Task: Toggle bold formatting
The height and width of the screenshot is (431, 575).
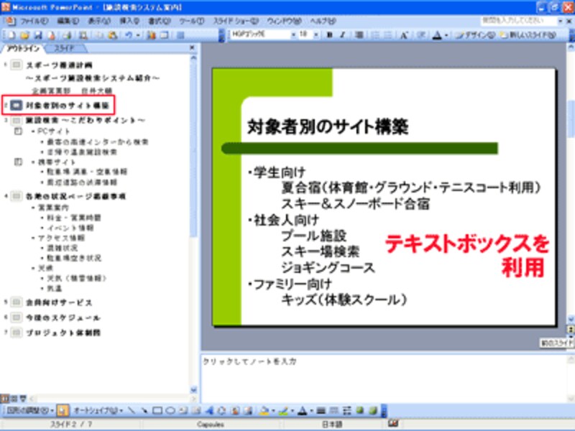Action: pos(329,35)
